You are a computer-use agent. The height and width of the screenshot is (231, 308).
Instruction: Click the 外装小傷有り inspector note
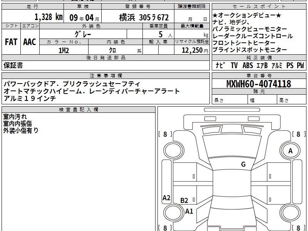pos(21,131)
